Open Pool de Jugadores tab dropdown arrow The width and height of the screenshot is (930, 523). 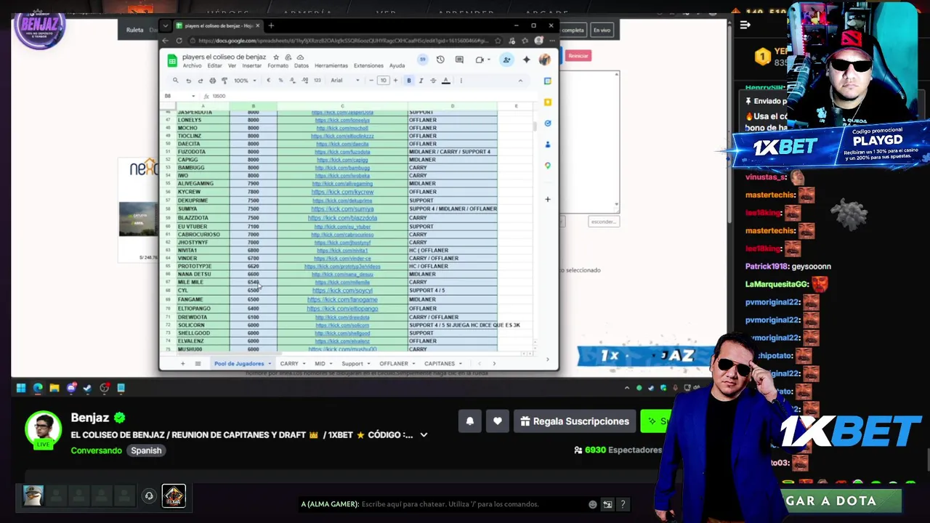point(270,364)
